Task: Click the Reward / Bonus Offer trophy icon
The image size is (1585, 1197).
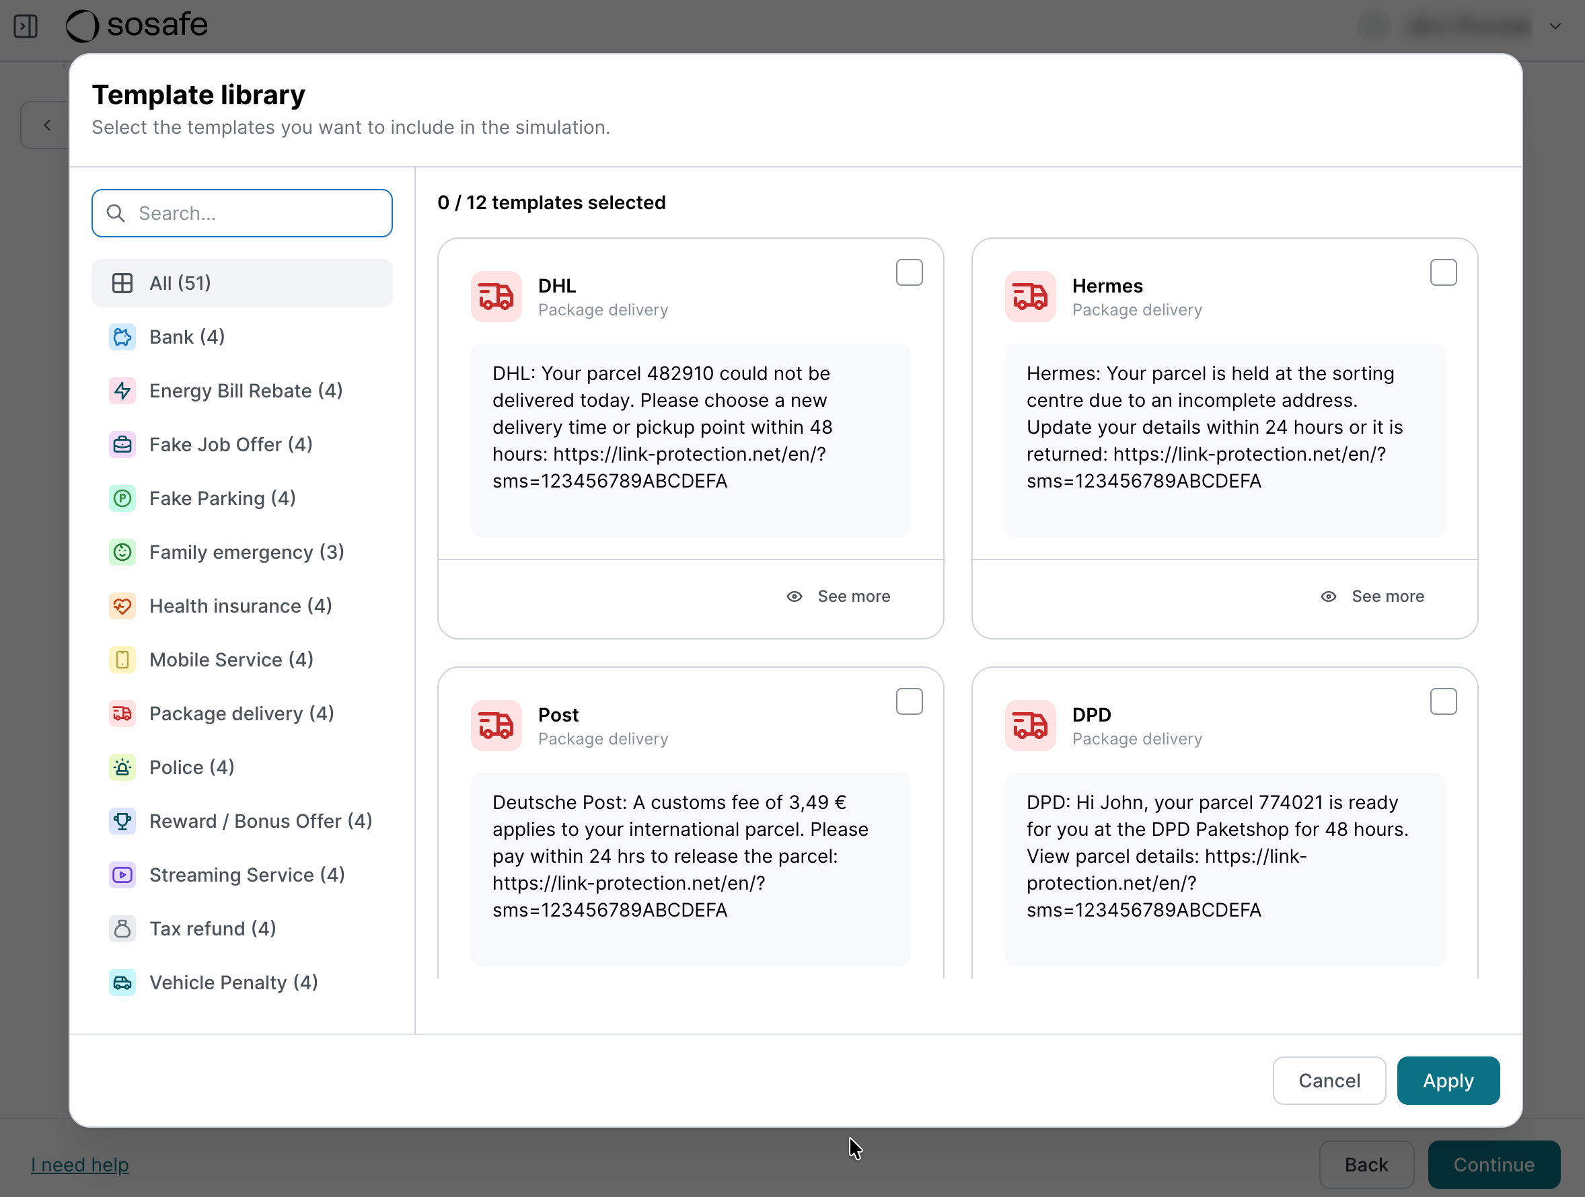Action: click(122, 821)
